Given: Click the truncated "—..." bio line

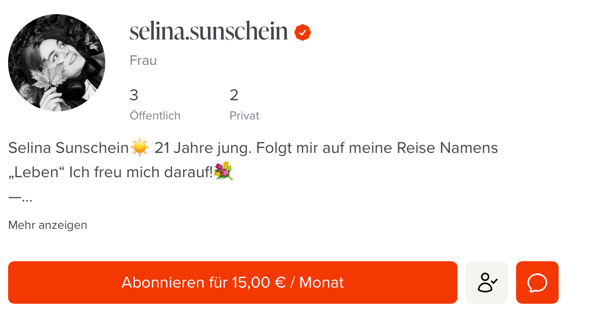Looking at the screenshot, I should pyautogui.click(x=20, y=197).
